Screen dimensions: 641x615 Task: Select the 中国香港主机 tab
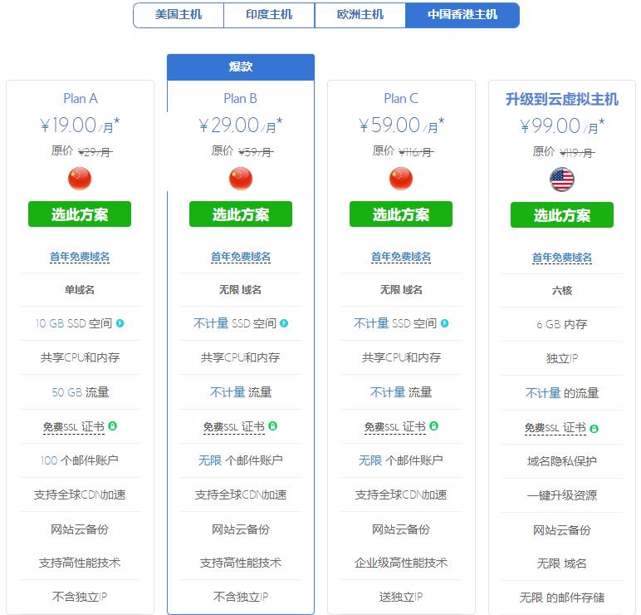tap(462, 15)
